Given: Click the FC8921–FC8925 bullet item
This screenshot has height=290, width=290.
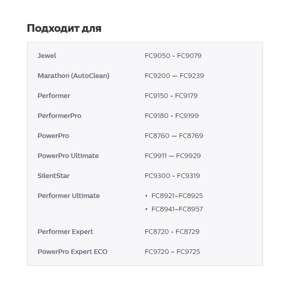Looking at the screenshot, I should 177,196.
